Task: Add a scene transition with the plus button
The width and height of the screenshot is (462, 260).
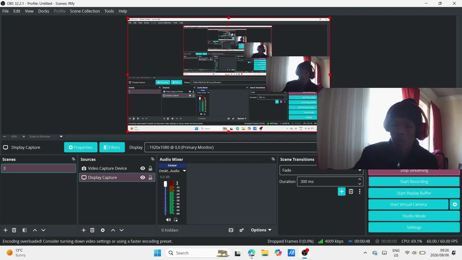Action: (x=341, y=191)
